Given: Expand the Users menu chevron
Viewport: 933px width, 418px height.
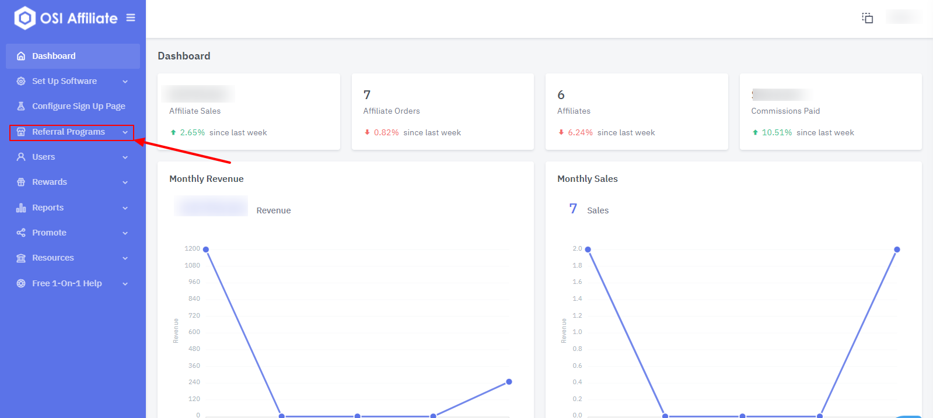Looking at the screenshot, I should point(125,157).
